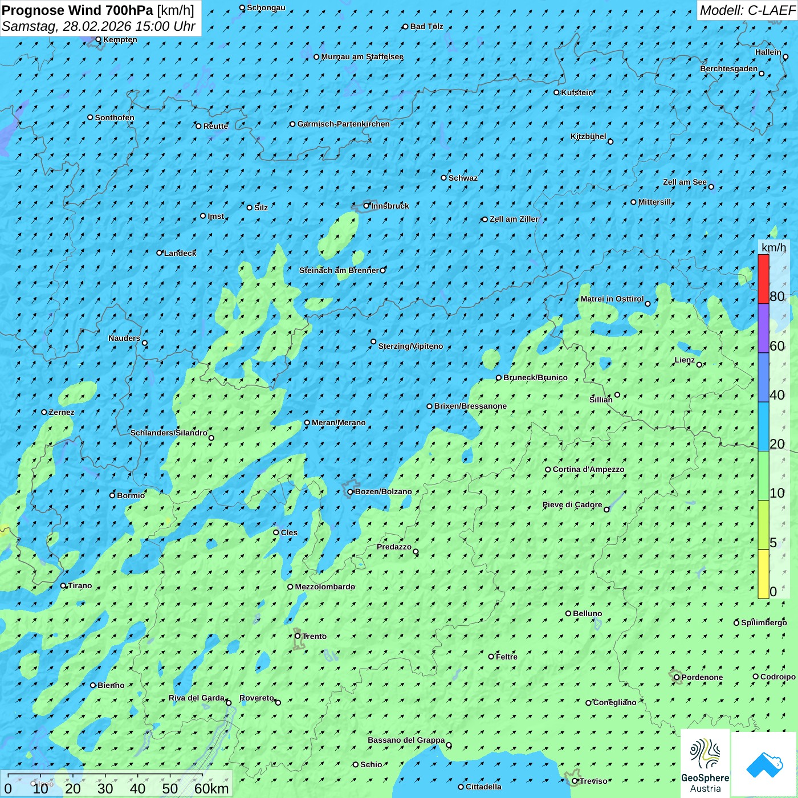Click the Zell am Ziller label
Viewport: 798px width, 798px height.
[x=514, y=219]
